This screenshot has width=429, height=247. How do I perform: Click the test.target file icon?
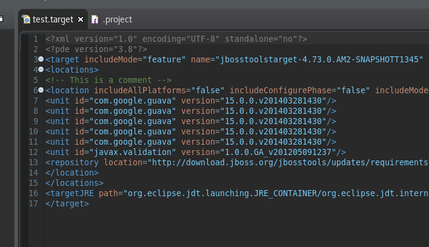pyautogui.click(x=26, y=19)
